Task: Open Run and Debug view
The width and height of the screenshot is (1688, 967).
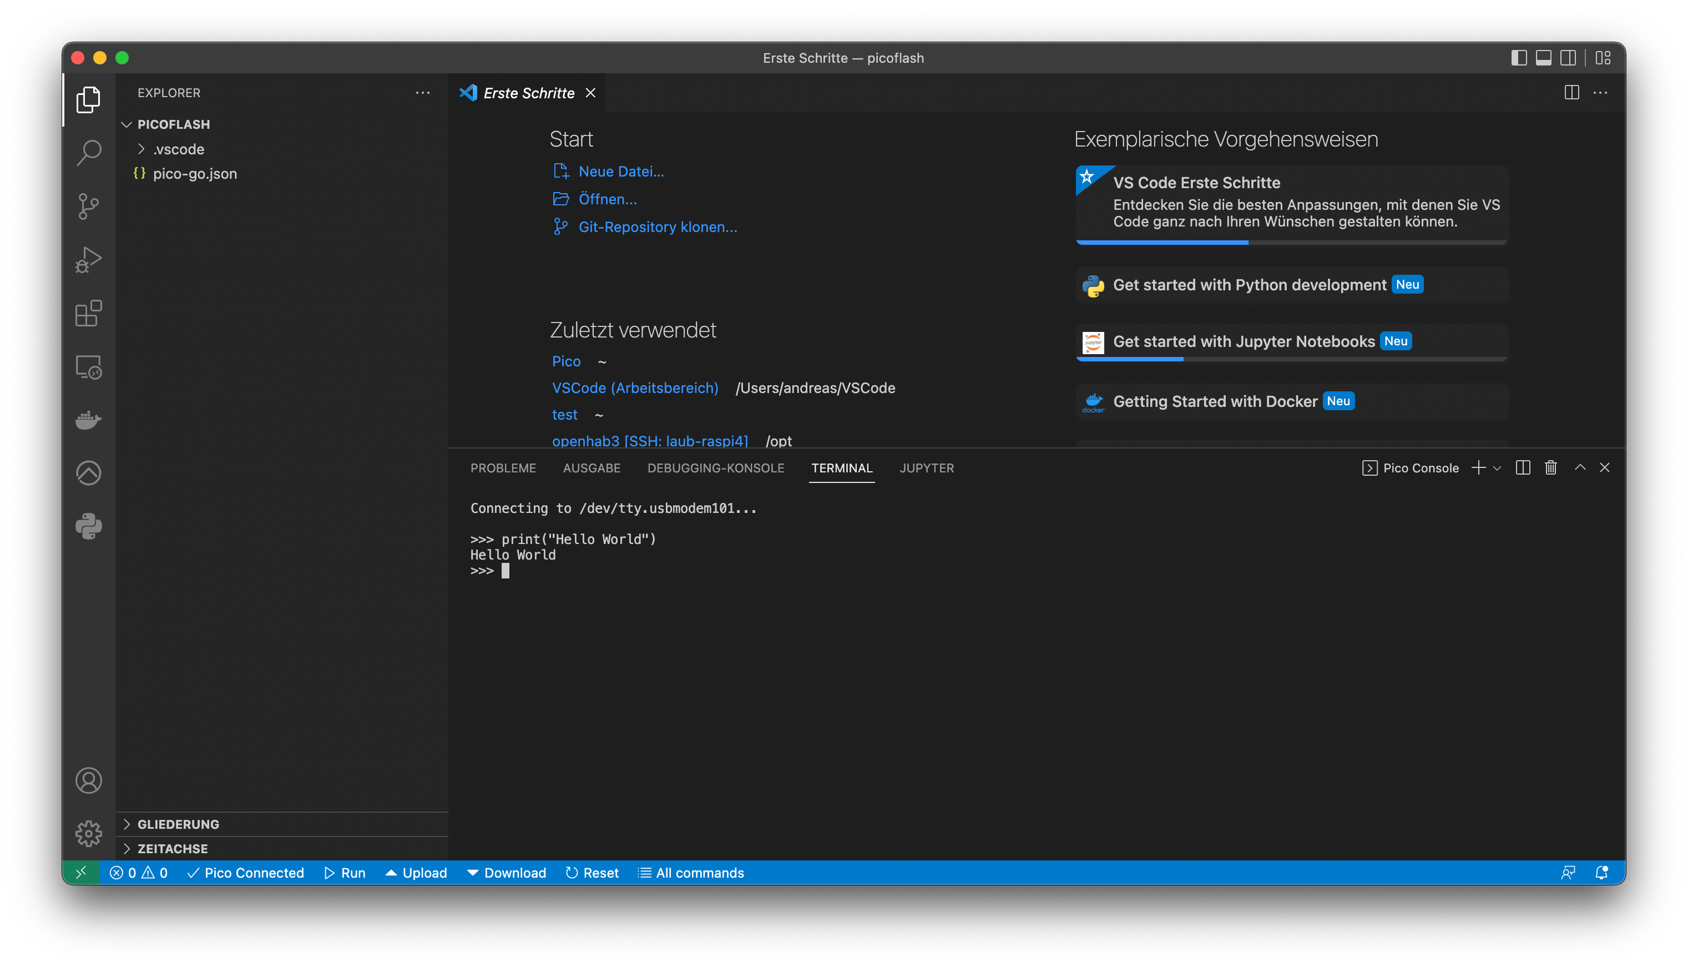Action: click(88, 260)
